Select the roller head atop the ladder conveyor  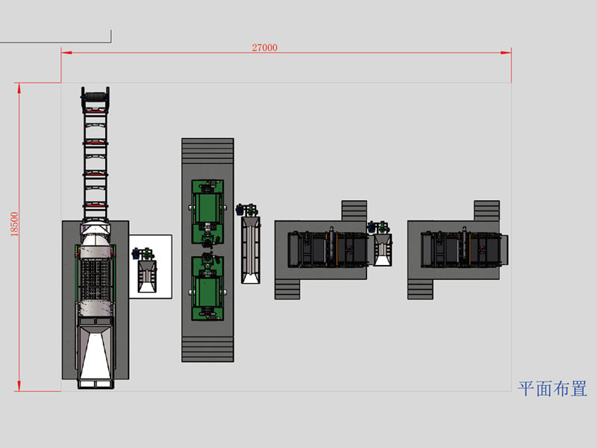click(96, 98)
